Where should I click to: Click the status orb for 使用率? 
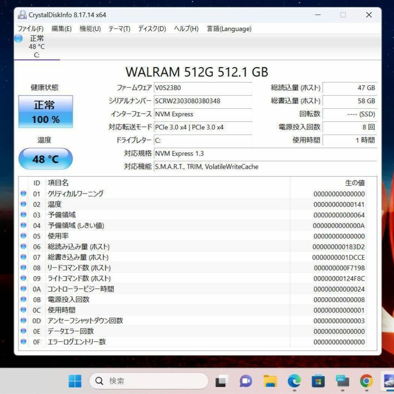click(23, 236)
